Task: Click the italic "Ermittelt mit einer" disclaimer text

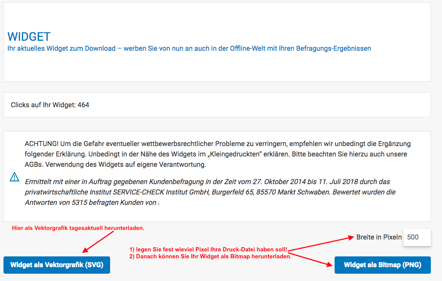Action: coord(54,181)
